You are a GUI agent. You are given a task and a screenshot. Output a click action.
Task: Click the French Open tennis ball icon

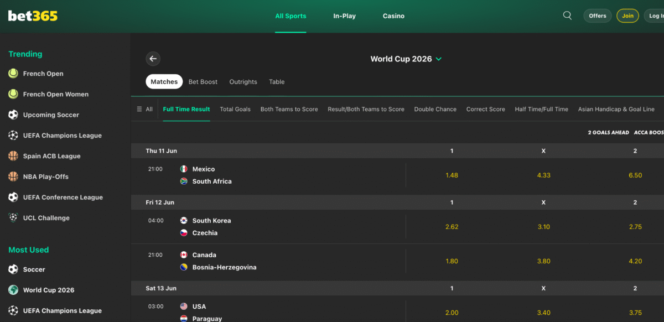tap(13, 74)
